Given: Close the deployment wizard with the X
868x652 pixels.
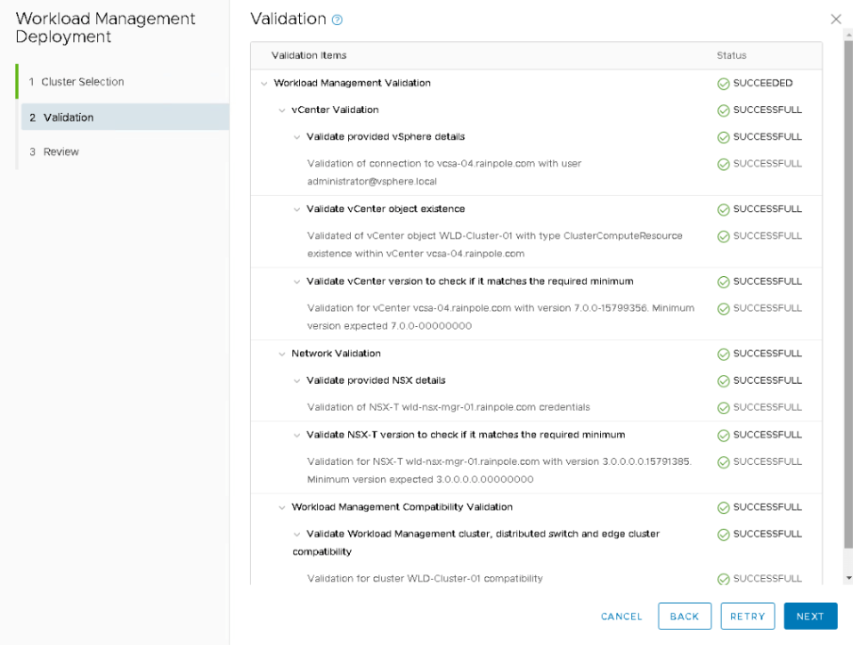Looking at the screenshot, I should click(x=835, y=19).
